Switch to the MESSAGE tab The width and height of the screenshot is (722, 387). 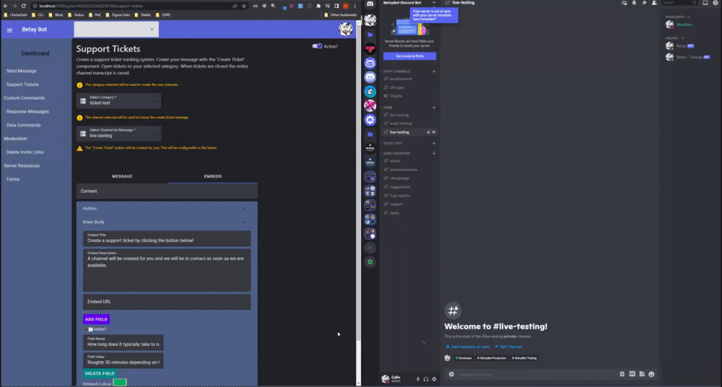tap(122, 176)
